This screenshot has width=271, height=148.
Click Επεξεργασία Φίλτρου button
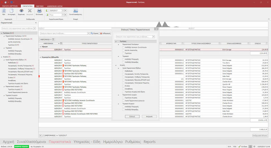(x=260, y=136)
